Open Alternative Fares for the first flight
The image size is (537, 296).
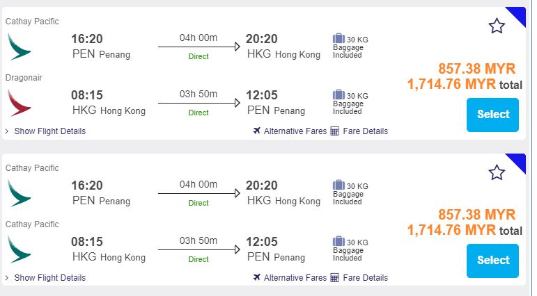(295, 131)
